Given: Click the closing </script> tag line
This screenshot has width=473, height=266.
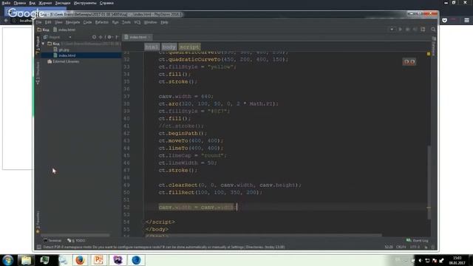Looking at the screenshot, I should pyautogui.click(x=160, y=222).
